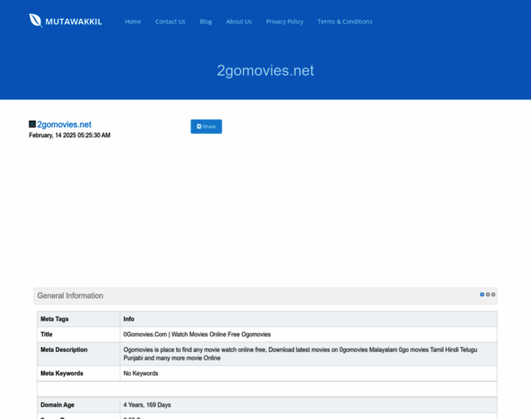Click the Meta Keywords row label
This screenshot has width=531, height=419.
61,374
